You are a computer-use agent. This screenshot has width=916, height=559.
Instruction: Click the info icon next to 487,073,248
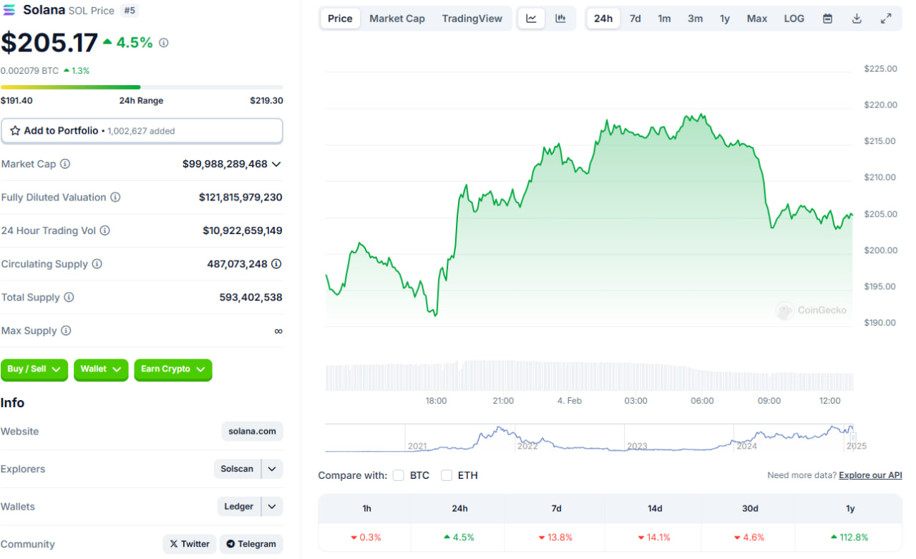point(276,264)
